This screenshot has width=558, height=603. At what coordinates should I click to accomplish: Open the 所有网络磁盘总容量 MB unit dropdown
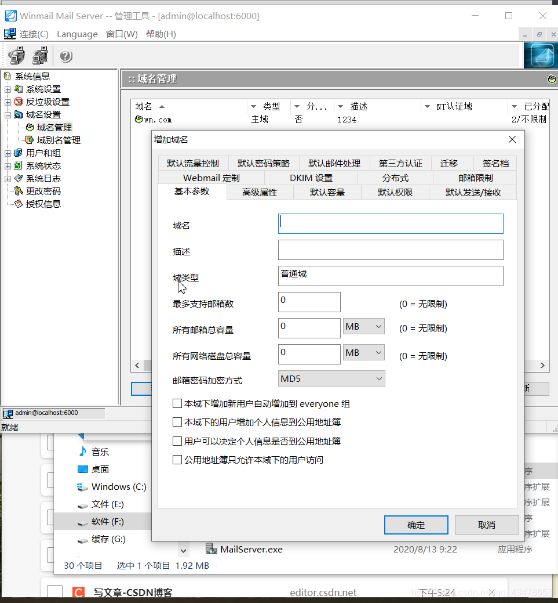point(364,353)
